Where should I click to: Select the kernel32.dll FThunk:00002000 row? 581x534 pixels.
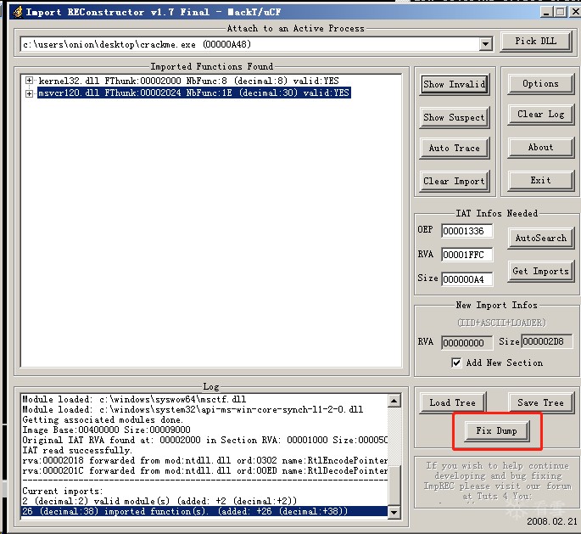(x=188, y=81)
